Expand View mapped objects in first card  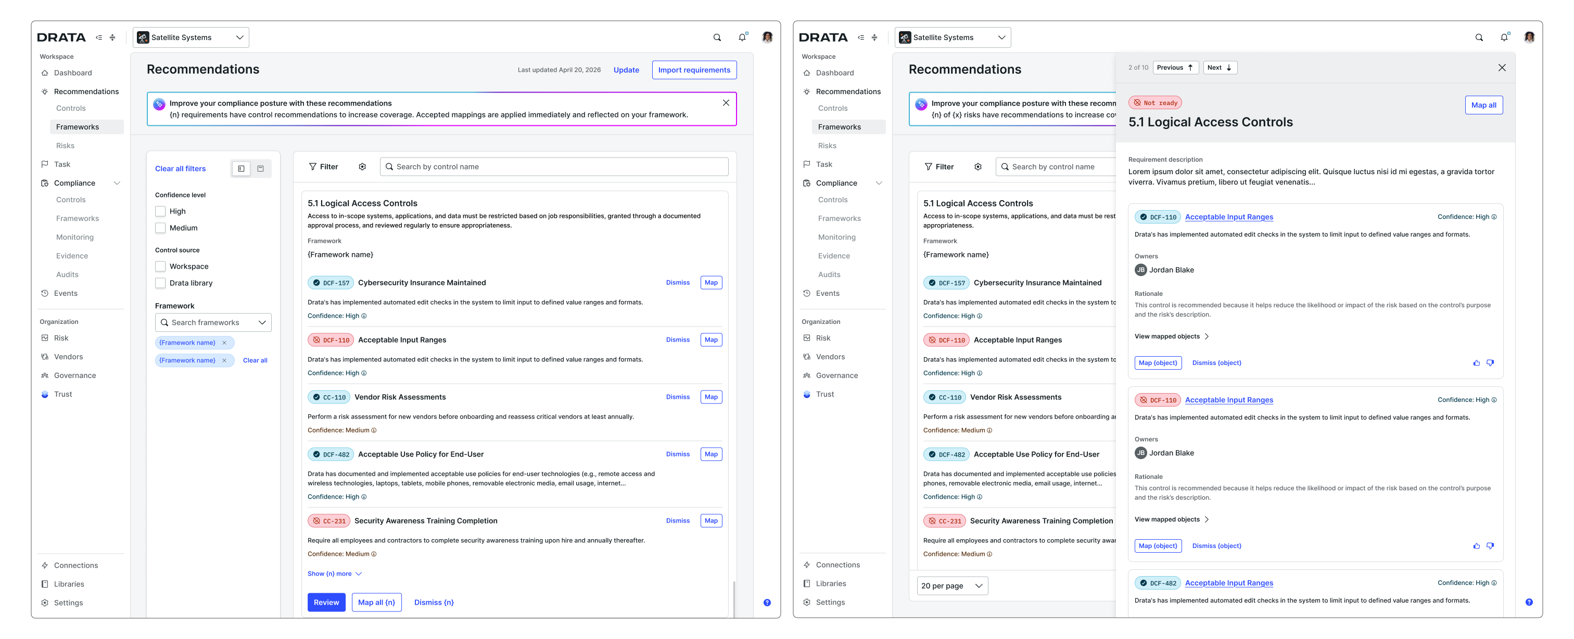point(1171,336)
